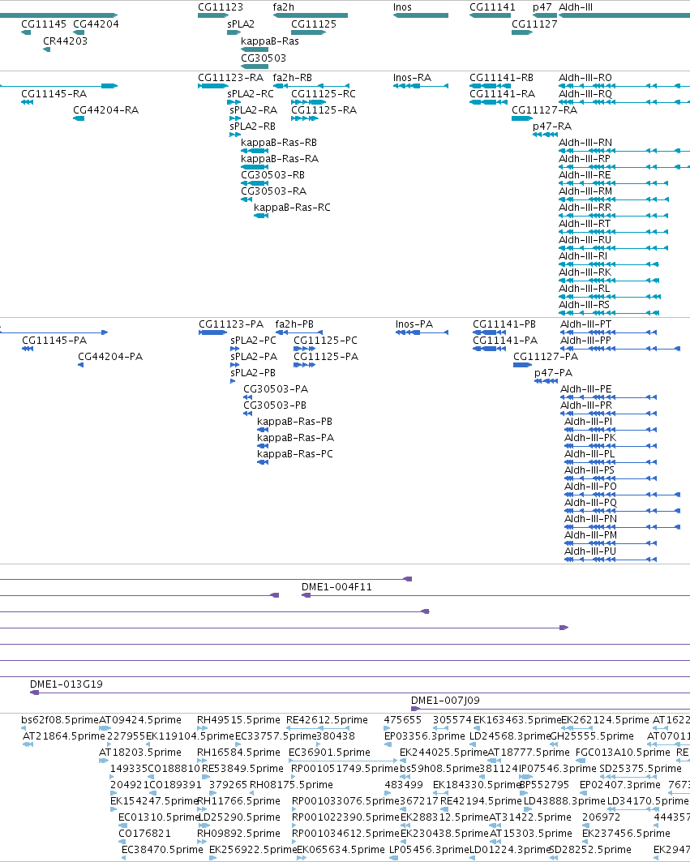Screen dimensions: 690x862
Task: Select the Inos gene label
Action: point(402,7)
